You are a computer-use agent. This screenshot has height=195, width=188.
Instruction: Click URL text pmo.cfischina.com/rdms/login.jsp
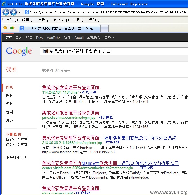[x=69, y=118]
